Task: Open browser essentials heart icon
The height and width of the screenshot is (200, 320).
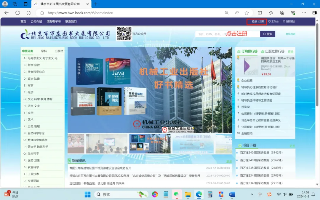Action: [x=293, y=13]
